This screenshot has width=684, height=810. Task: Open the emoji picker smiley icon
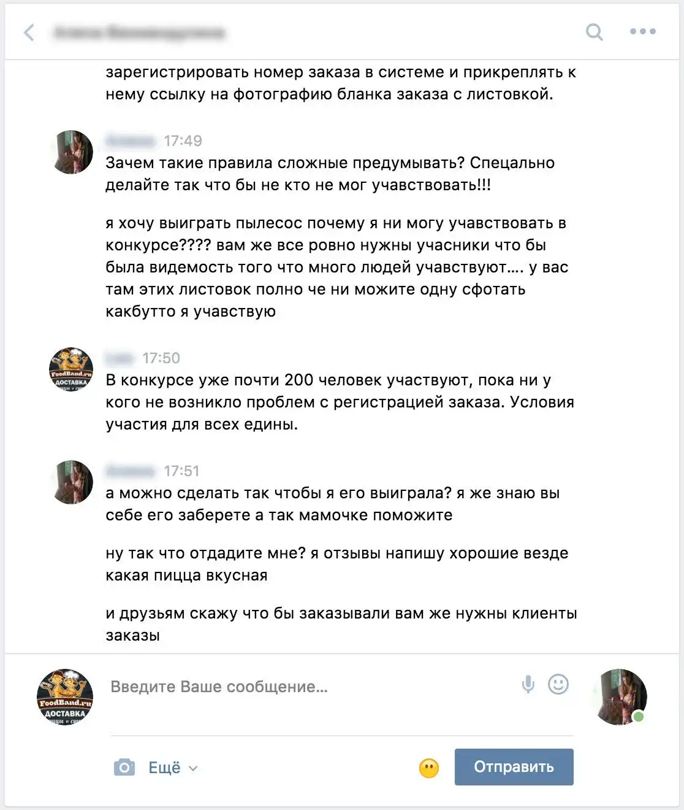[x=558, y=684]
